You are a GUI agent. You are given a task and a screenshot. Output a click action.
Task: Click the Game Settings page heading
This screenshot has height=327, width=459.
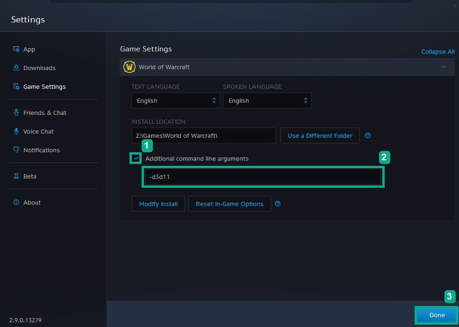146,49
